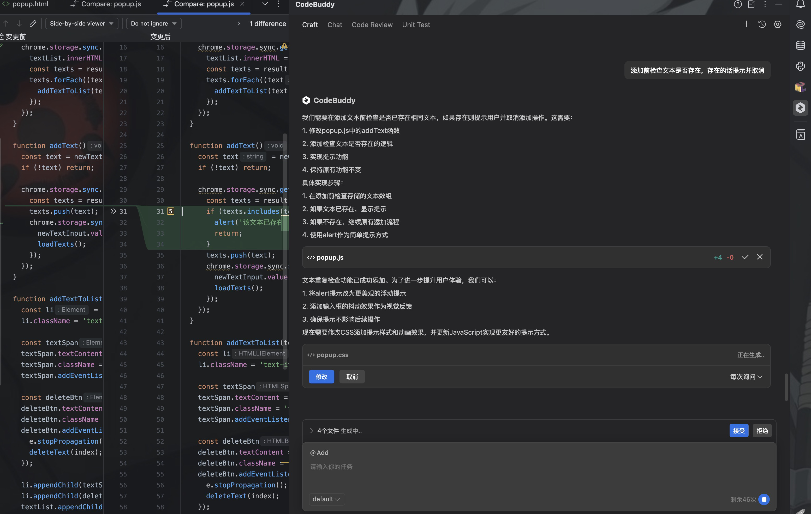Open the default model dropdown
This screenshot has width=811, height=514.
pos(326,499)
